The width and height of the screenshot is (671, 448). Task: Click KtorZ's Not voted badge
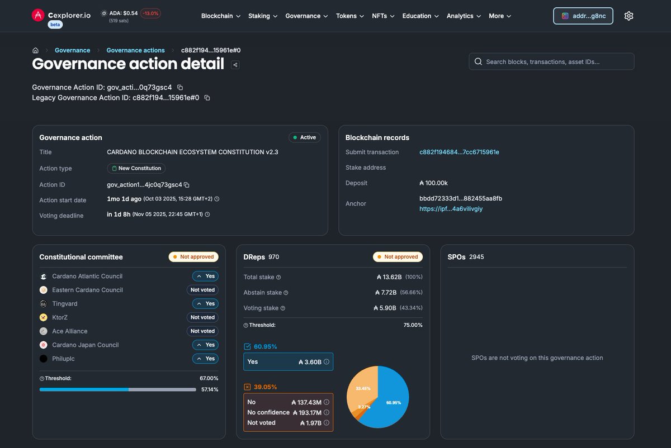tap(202, 317)
